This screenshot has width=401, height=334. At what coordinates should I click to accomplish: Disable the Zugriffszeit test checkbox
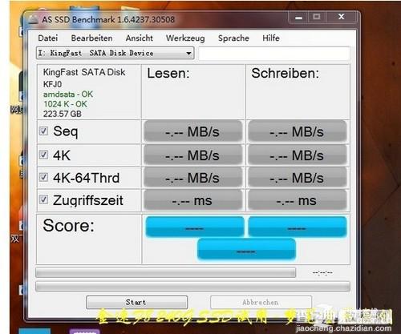click(43, 199)
